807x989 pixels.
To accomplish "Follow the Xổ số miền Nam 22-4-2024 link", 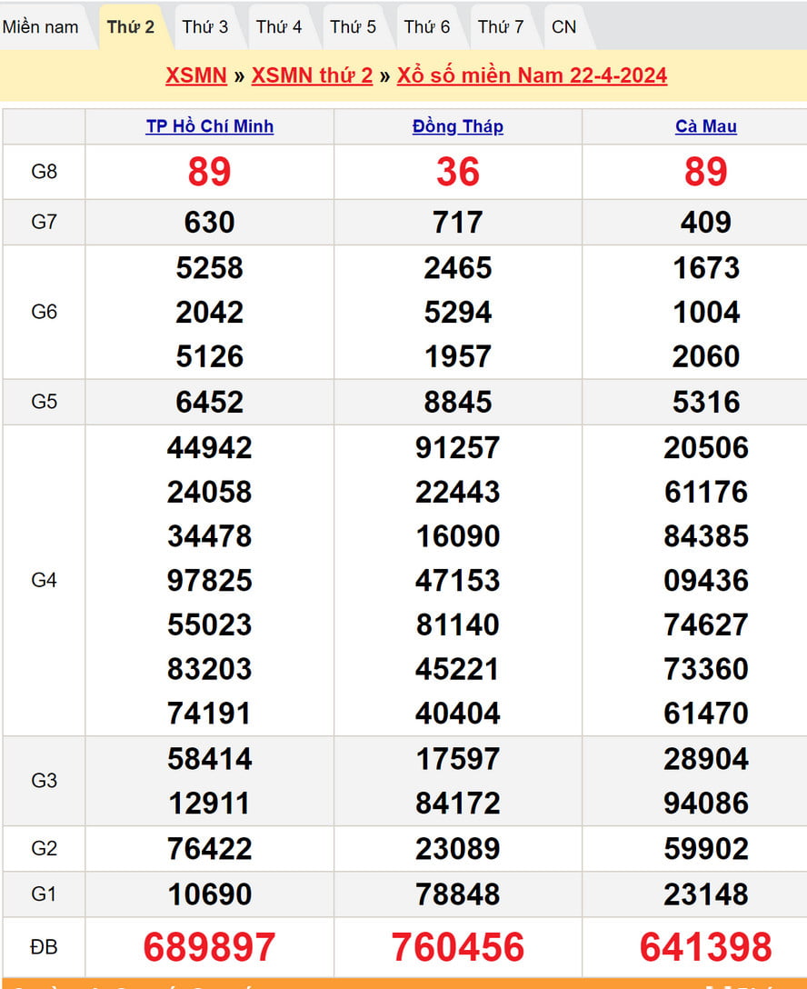I will tap(532, 75).
